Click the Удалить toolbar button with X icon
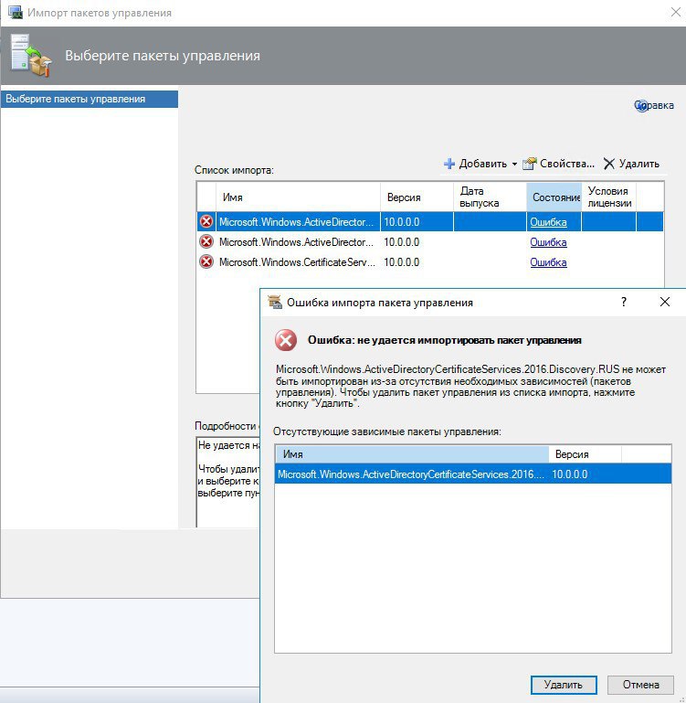This screenshot has height=703, width=686. pos(631,164)
